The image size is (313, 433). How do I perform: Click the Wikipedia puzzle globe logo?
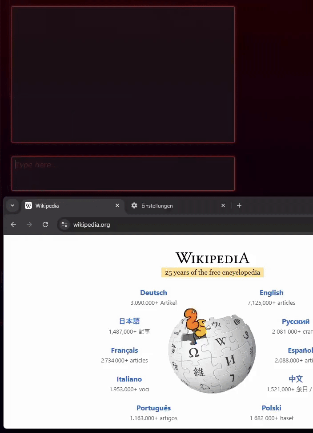[212, 351]
